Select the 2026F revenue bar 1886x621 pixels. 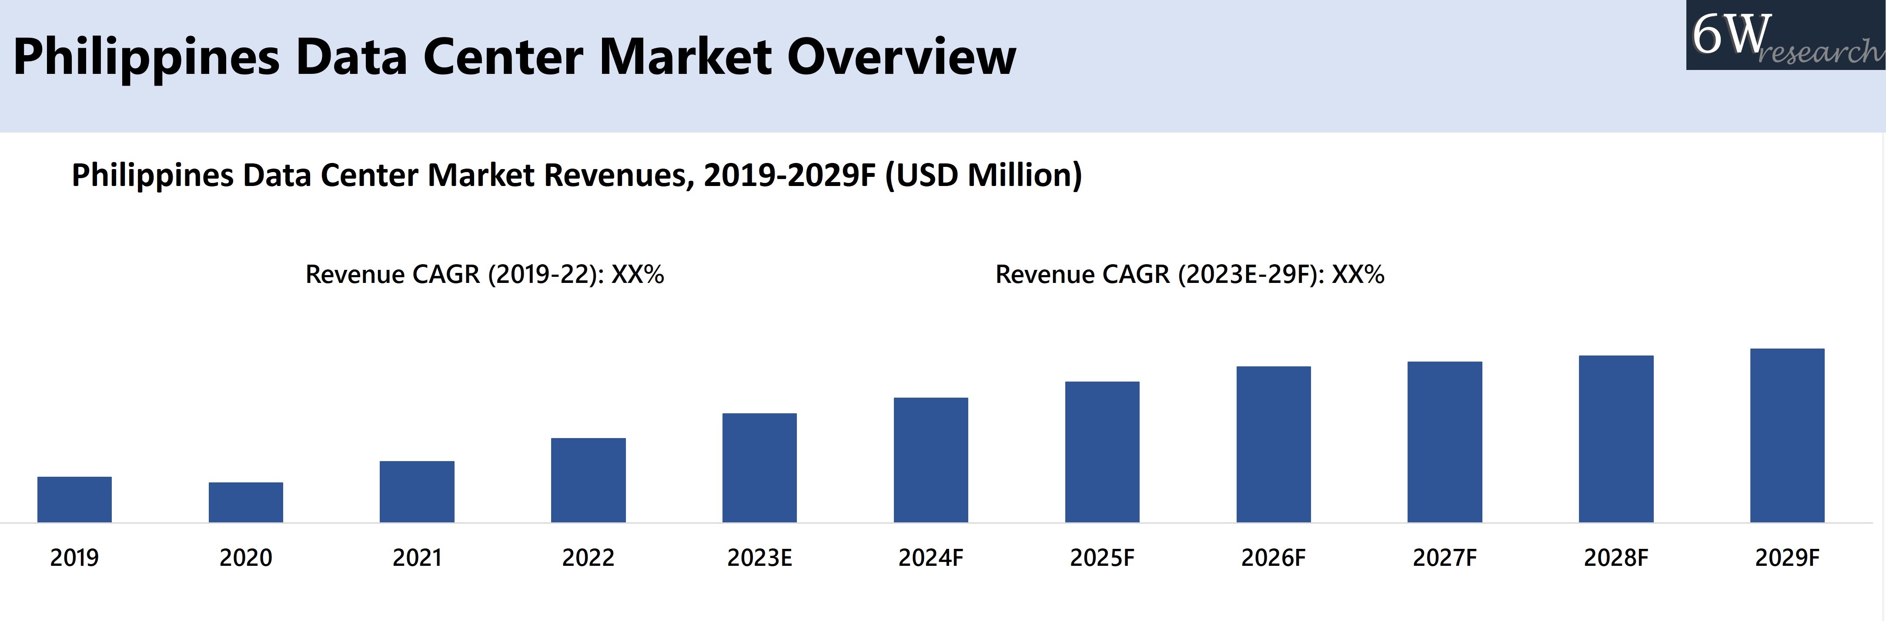pos(1274,444)
